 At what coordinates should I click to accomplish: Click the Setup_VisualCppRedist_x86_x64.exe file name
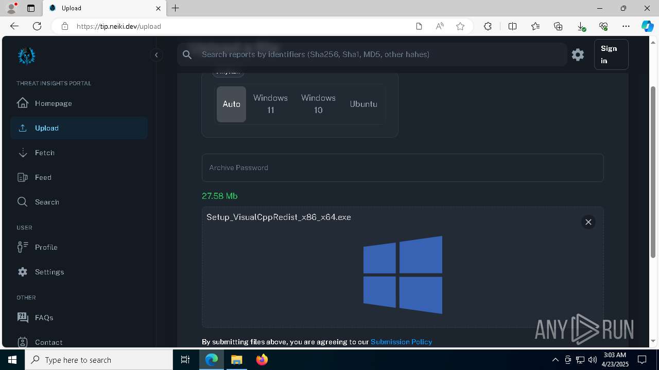pyautogui.click(x=279, y=217)
